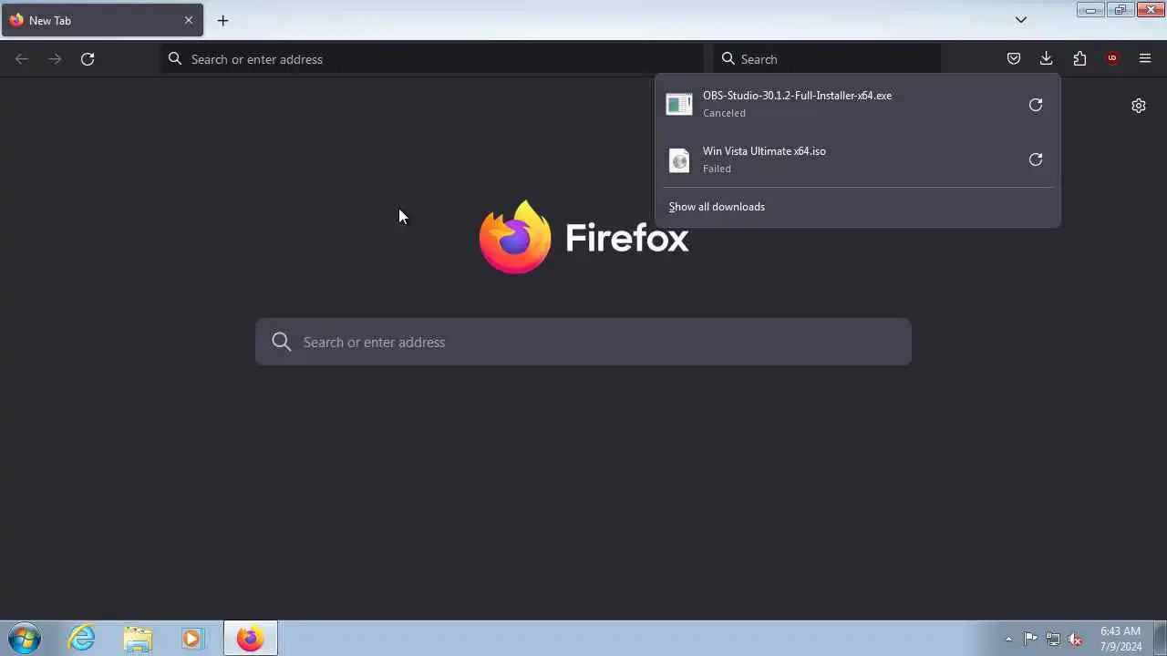The height and width of the screenshot is (656, 1167).
Task: Open the volume tray icon
Action: (x=1075, y=639)
